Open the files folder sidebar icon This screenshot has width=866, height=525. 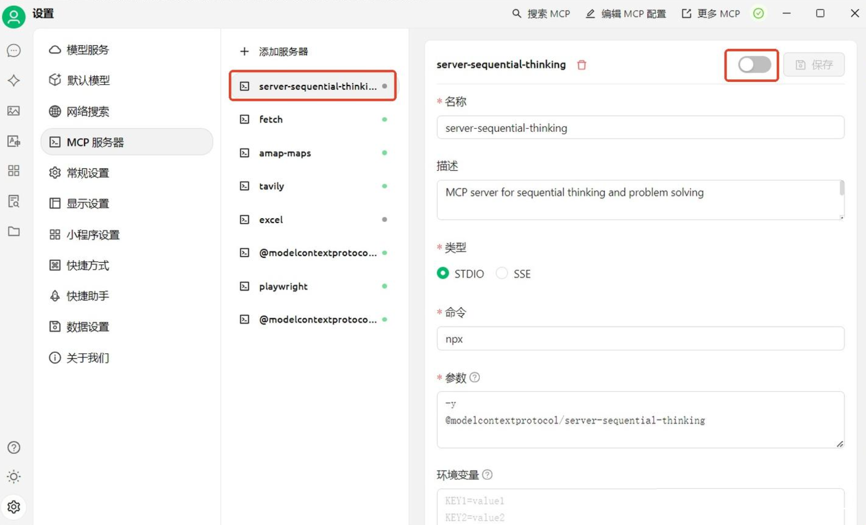[x=14, y=231]
